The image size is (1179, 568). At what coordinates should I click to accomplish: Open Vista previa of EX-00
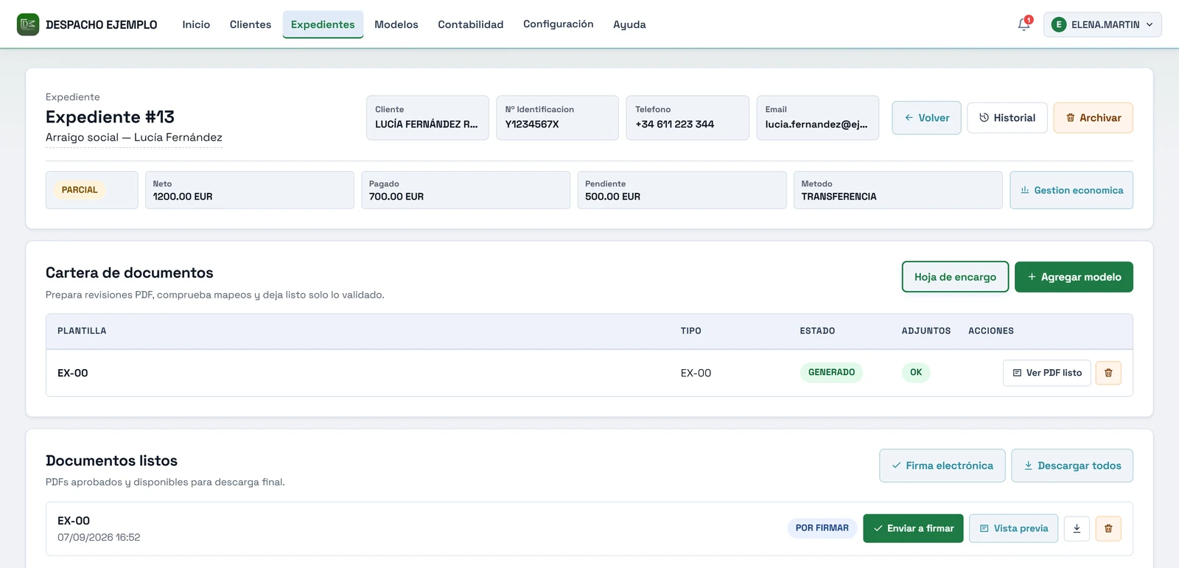tap(1013, 528)
